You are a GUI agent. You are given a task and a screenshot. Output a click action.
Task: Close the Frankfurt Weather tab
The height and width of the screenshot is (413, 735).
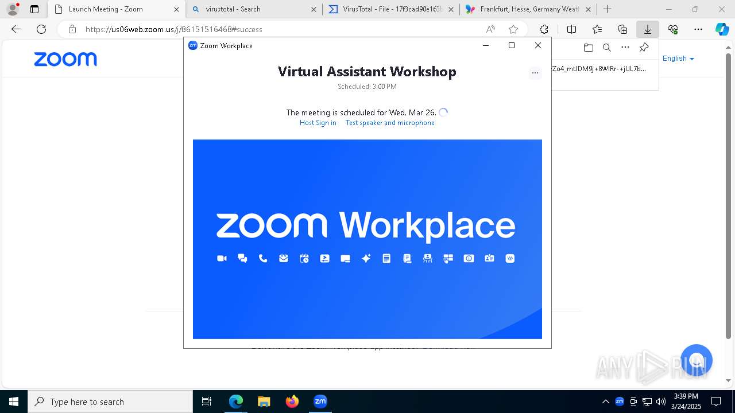click(588, 9)
